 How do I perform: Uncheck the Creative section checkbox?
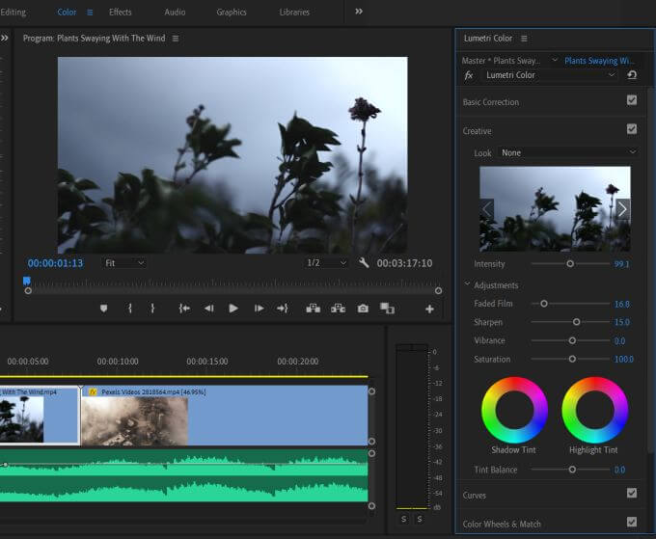pos(632,129)
